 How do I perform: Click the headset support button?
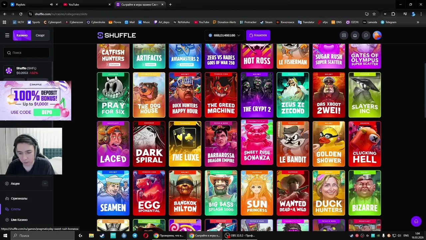(x=416, y=221)
